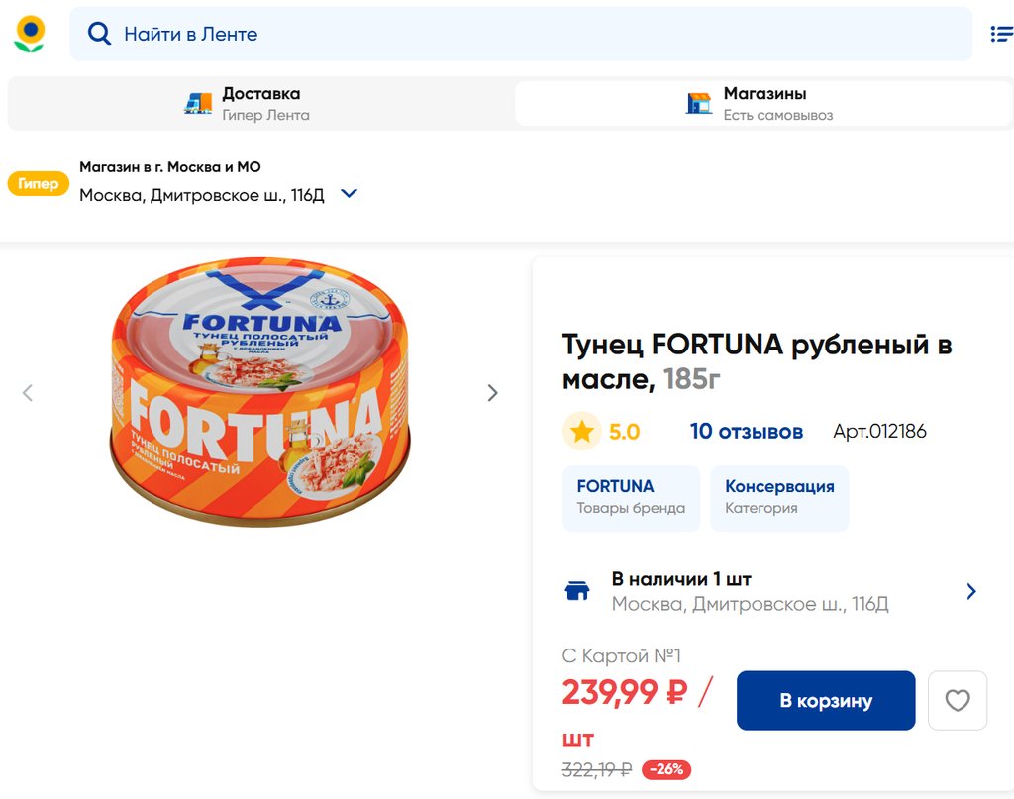Add product to favorites with heart icon
Image resolution: width=1014 pixels, height=799 pixels.
coord(957,701)
